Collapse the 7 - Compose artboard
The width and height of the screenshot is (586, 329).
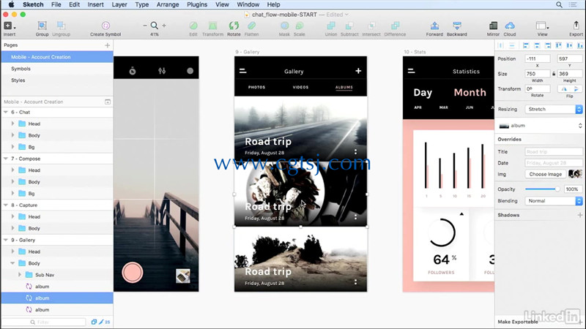click(x=6, y=159)
